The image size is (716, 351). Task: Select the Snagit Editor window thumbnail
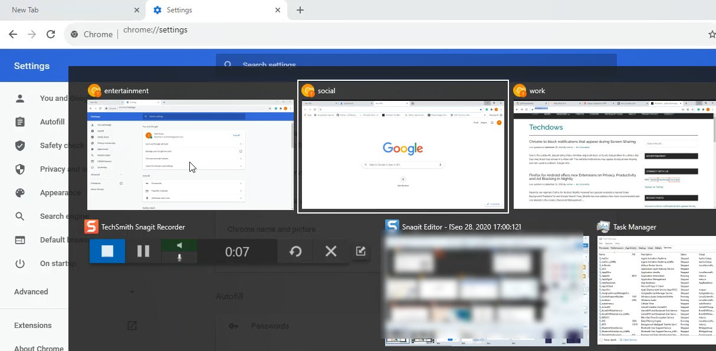(487, 291)
